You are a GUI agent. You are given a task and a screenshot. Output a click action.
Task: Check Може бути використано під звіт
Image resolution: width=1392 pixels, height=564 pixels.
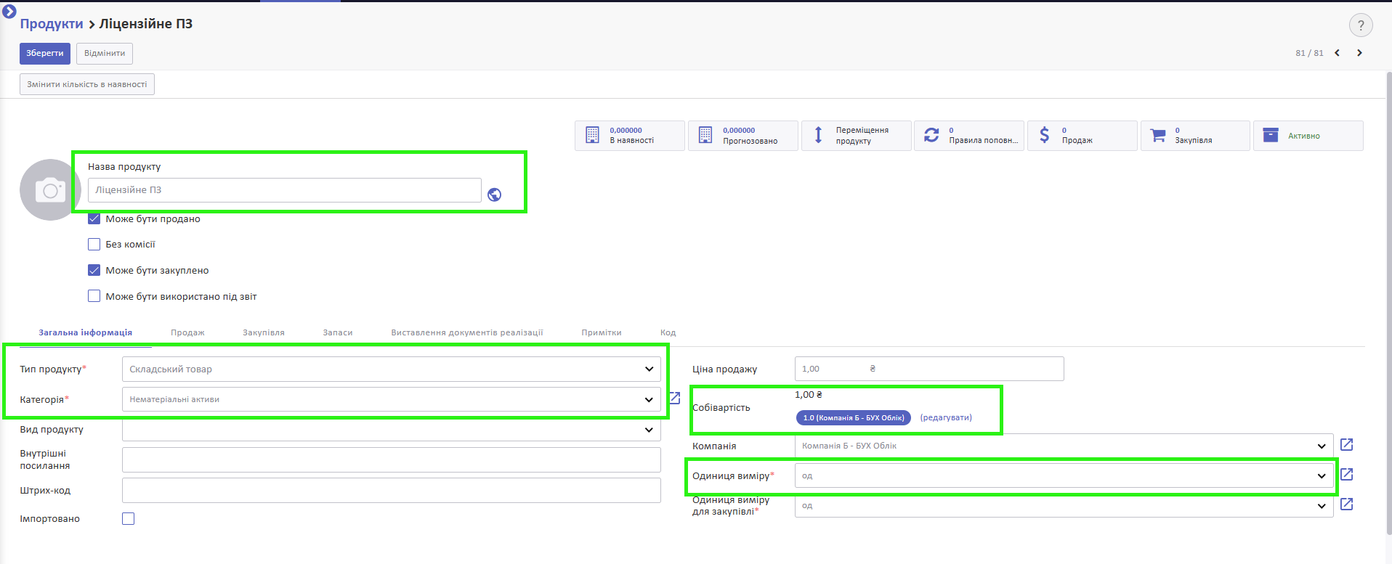click(x=94, y=296)
